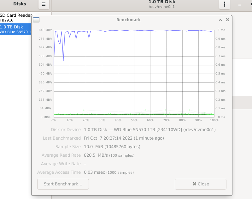This screenshot has height=199, width=252.
Task: Click the blue read rate line in the graph
Action: point(158,31)
